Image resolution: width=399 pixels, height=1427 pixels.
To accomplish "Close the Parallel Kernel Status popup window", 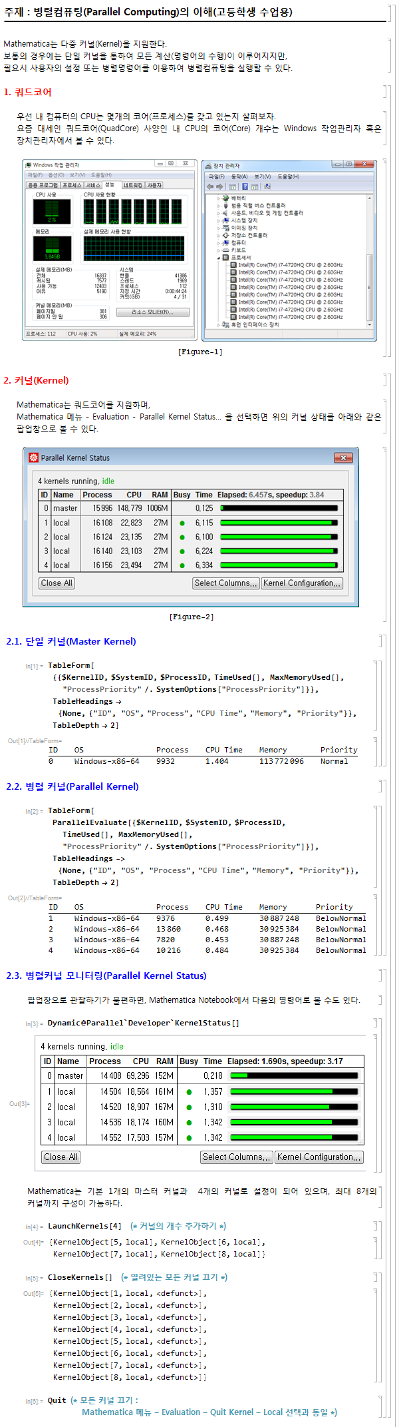I will [x=342, y=457].
